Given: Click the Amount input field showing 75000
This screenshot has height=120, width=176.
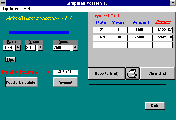Looking at the screenshot, I should click(x=61, y=48).
